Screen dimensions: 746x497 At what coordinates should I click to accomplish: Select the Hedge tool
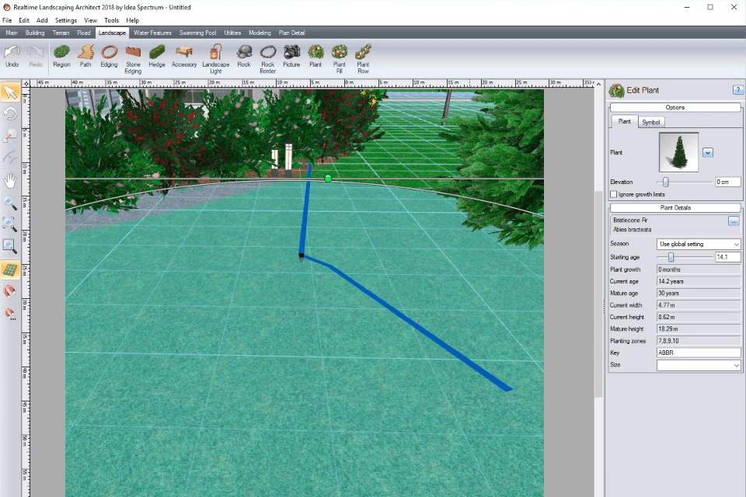click(x=156, y=56)
